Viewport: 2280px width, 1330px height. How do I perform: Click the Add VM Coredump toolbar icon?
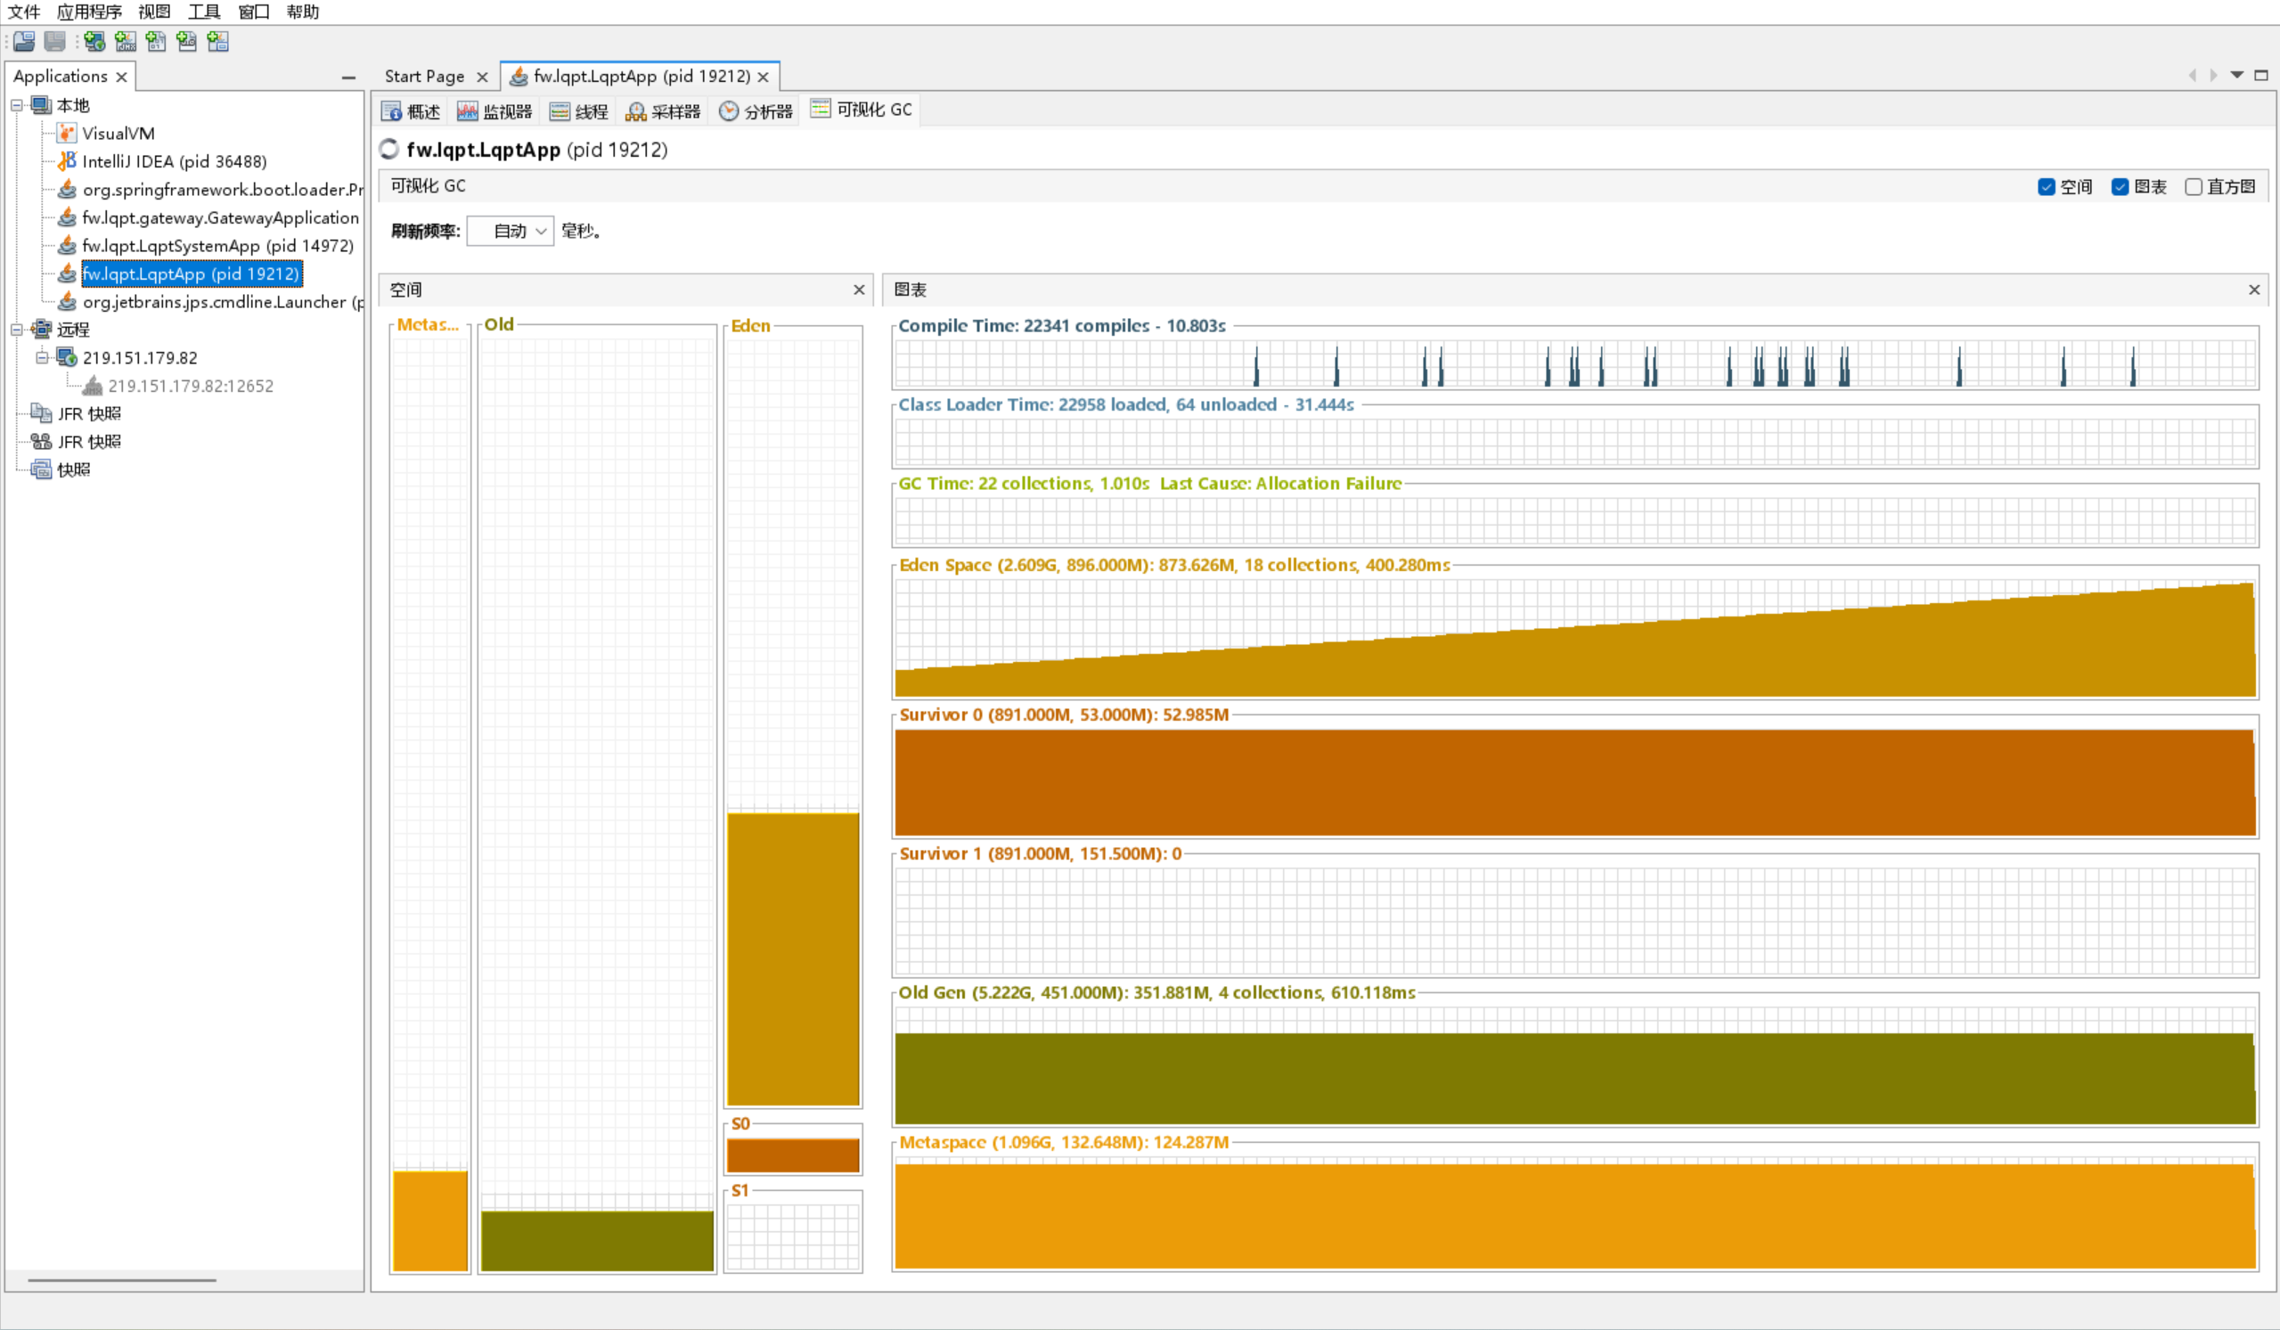click(x=157, y=42)
